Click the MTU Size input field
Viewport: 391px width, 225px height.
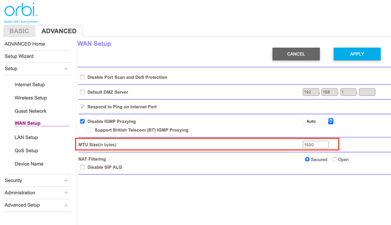[x=315, y=145]
